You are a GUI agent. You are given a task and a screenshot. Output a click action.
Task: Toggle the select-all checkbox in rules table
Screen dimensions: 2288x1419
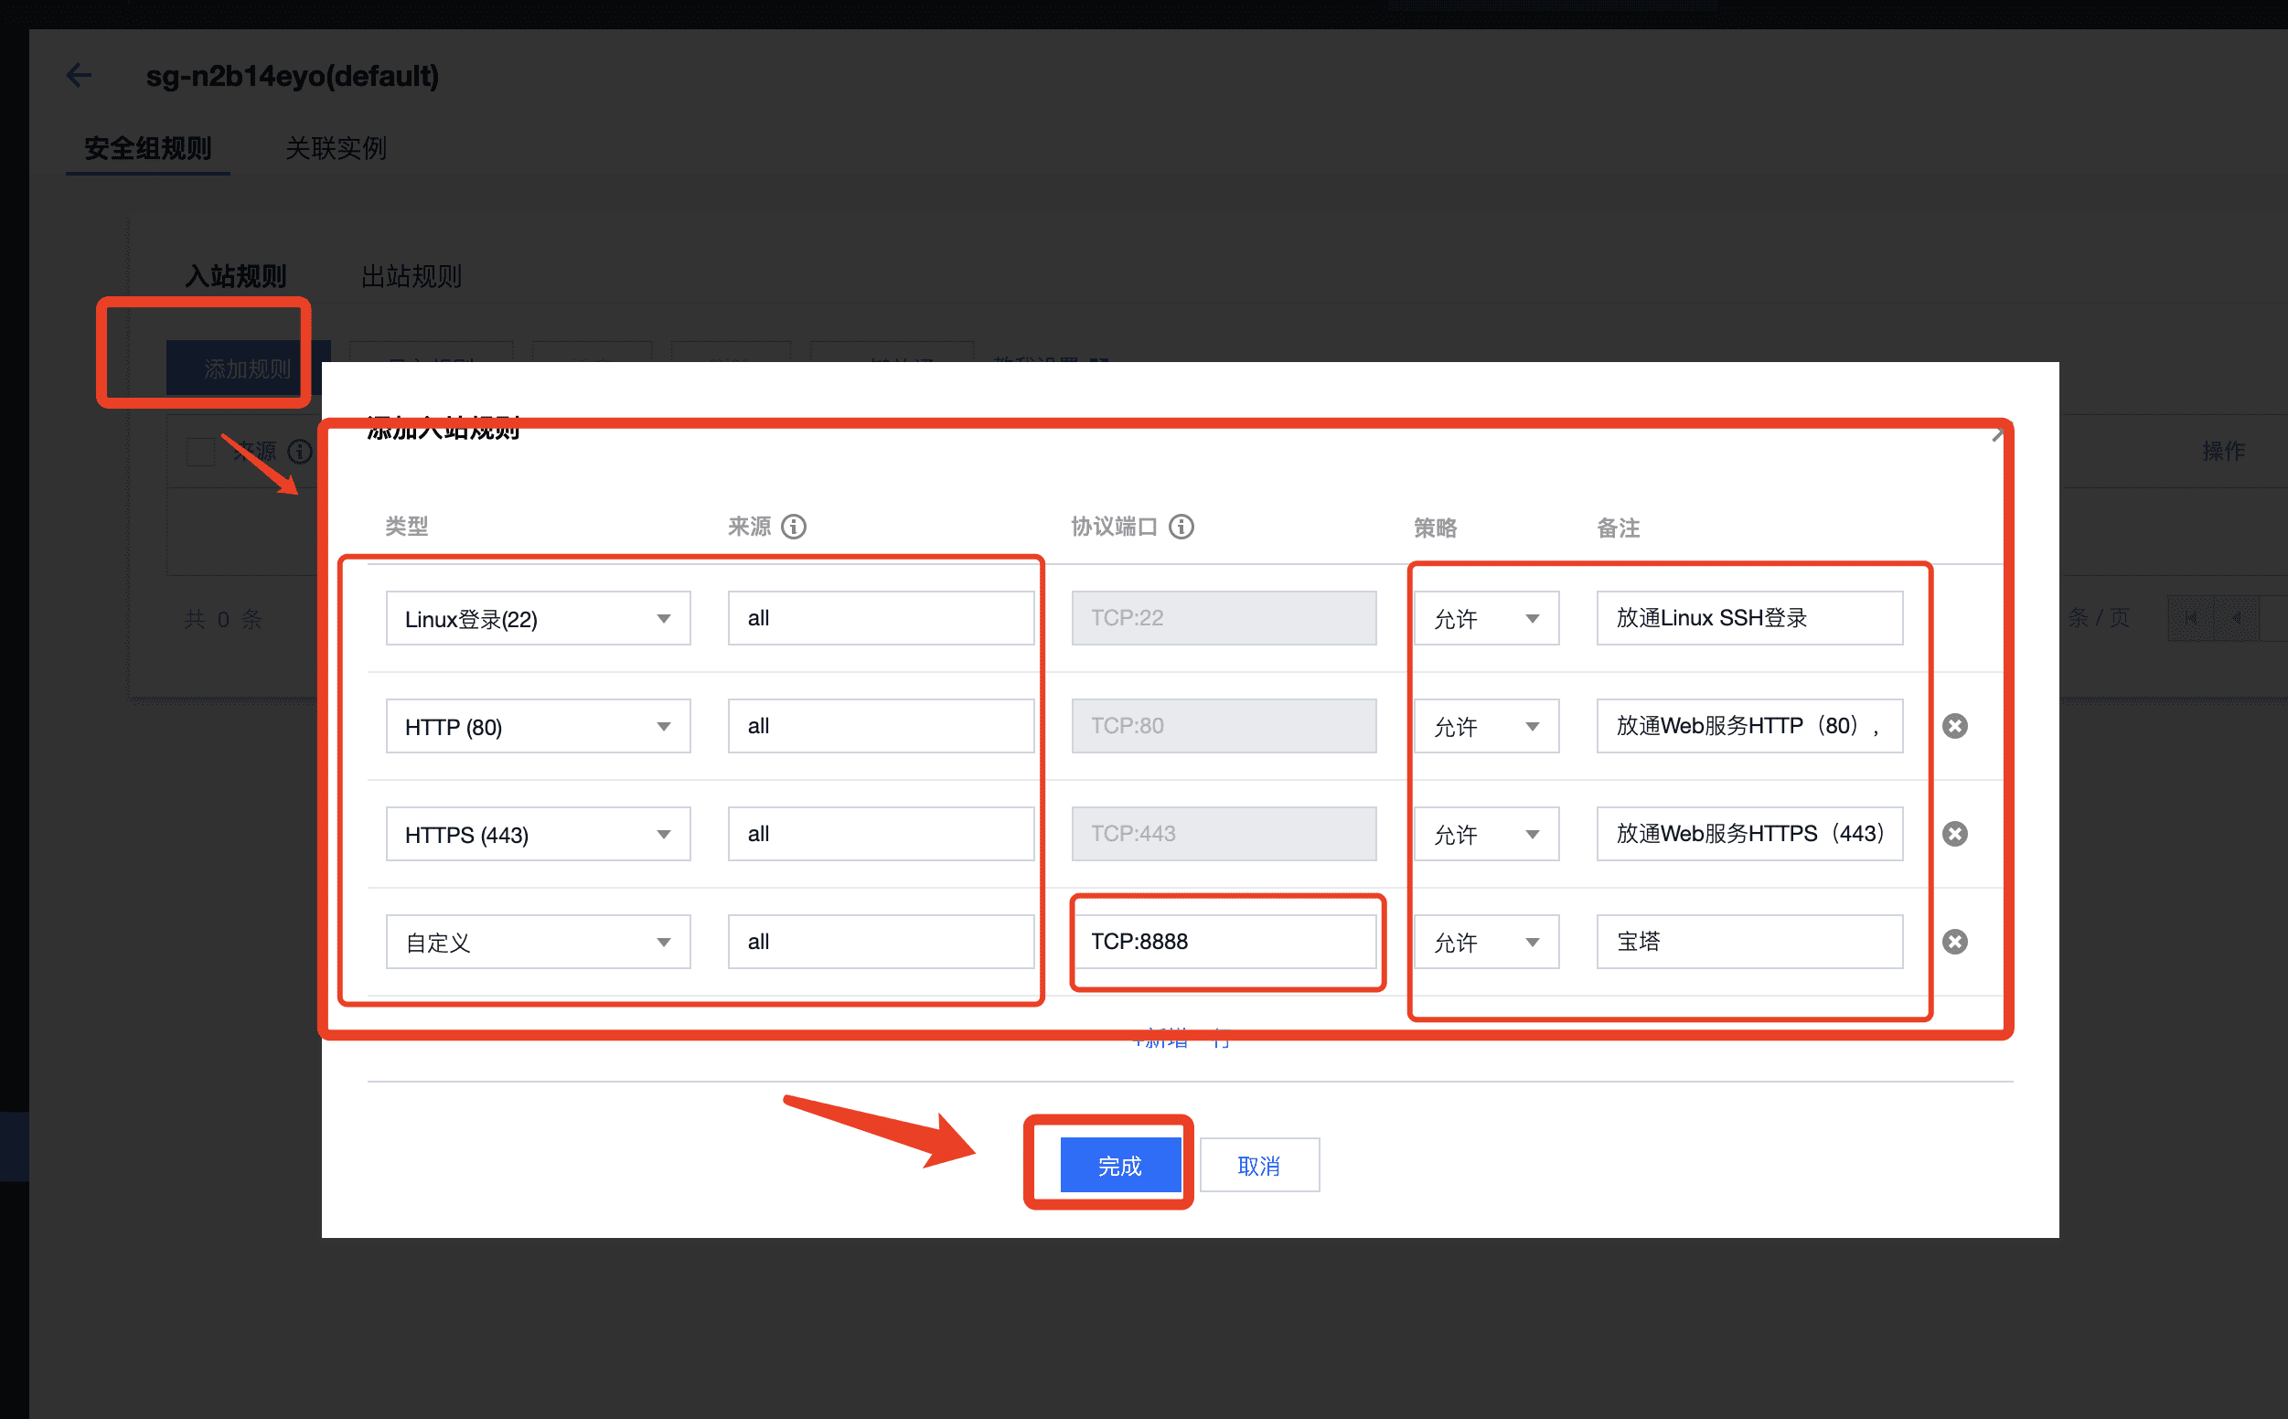(200, 452)
